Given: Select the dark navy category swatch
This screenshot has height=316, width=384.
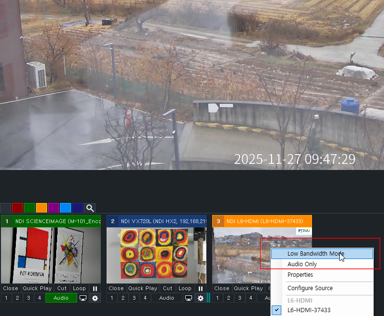Looking at the screenshot, I should click(77, 208).
